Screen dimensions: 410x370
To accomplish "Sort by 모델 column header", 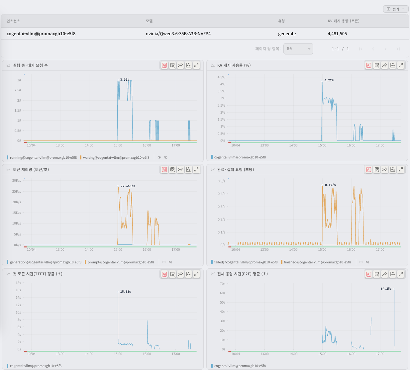I will [149, 21].
